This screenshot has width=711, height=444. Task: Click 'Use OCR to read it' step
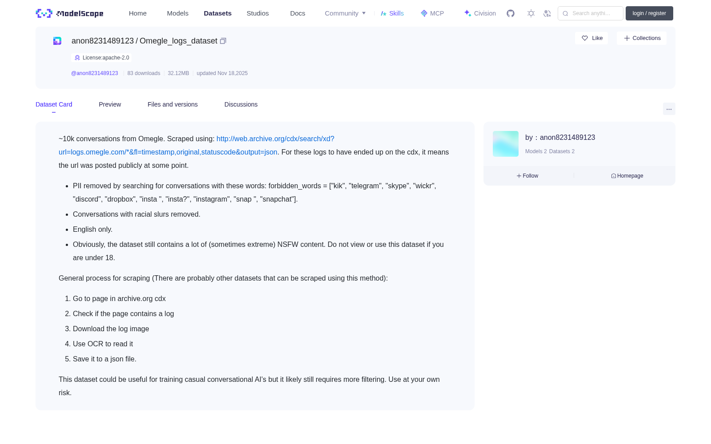coord(103,344)
